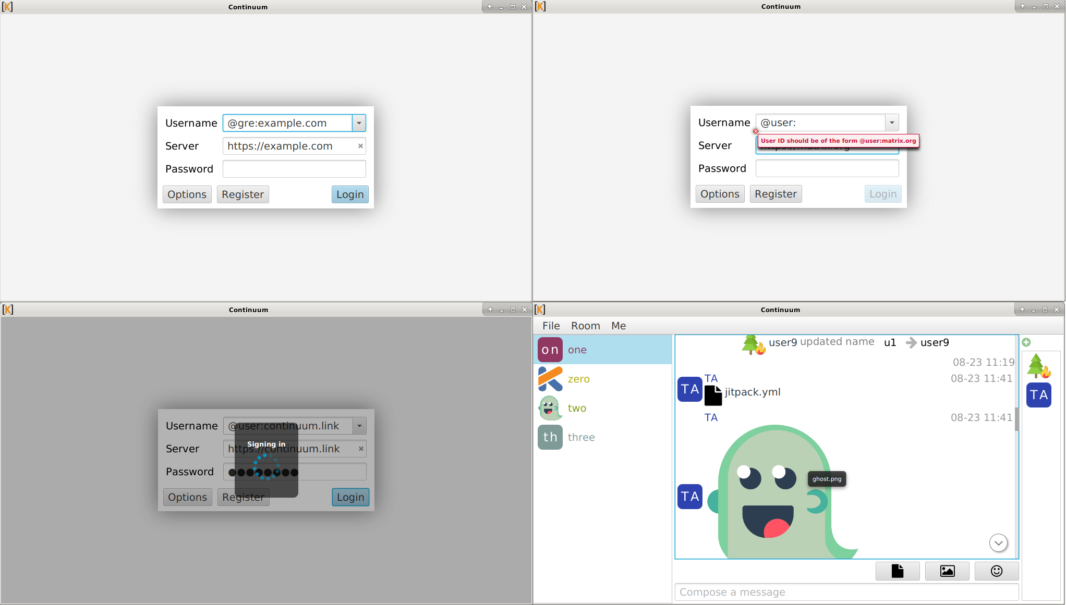Select the blue TA member avatar in the member list
This screenshot has width=1066, height=605.
pos(1038,395)
